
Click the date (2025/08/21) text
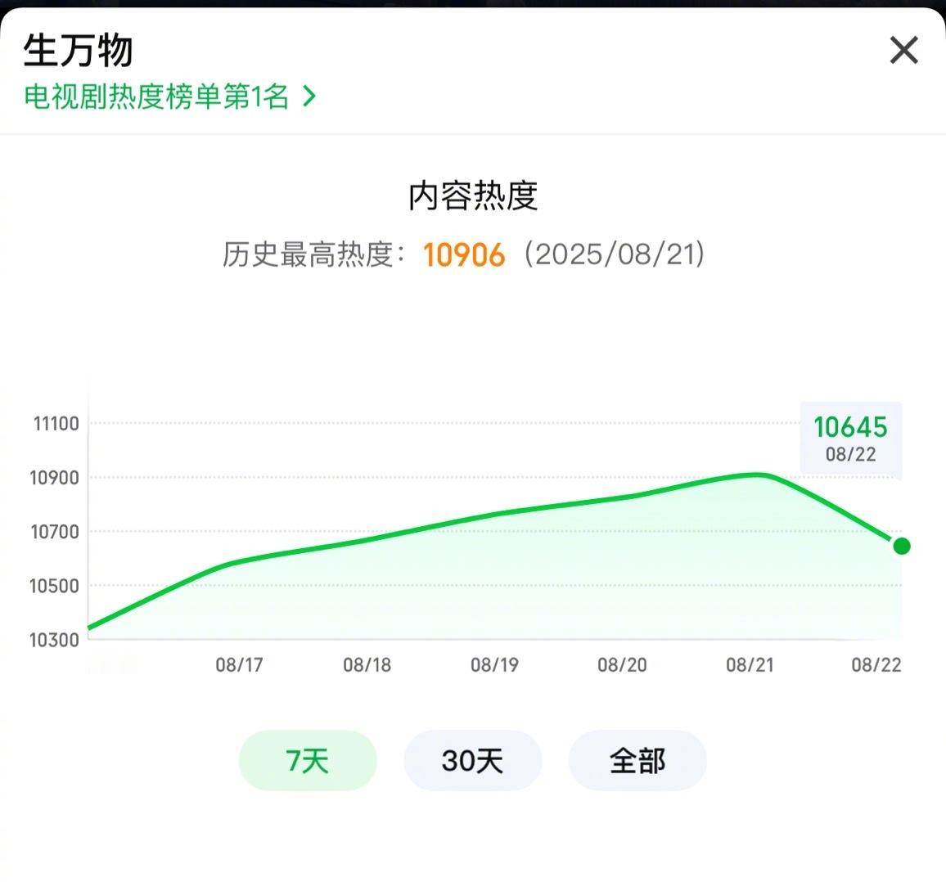(615, 254)
